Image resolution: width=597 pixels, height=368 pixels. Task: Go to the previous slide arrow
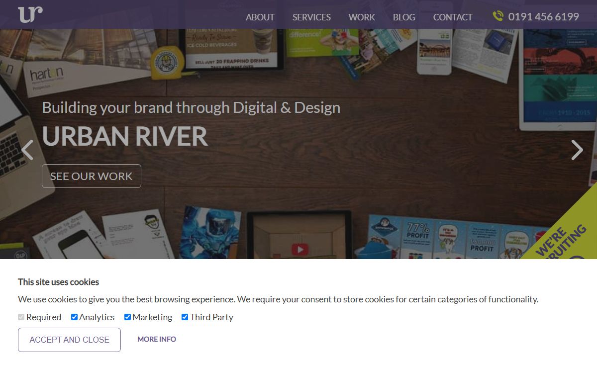click(x=27, y=150)
